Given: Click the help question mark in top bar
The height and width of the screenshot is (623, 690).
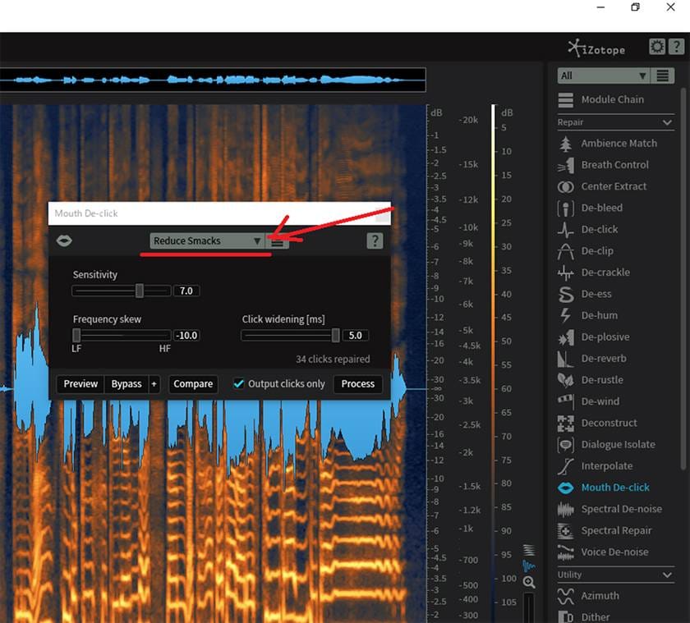Looking at the screenshot, I should (675, 47).
